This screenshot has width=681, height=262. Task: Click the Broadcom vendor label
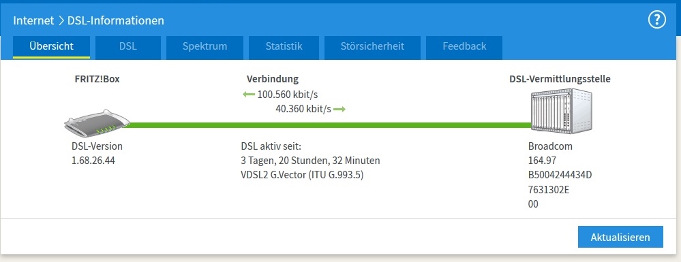(550, 146)
